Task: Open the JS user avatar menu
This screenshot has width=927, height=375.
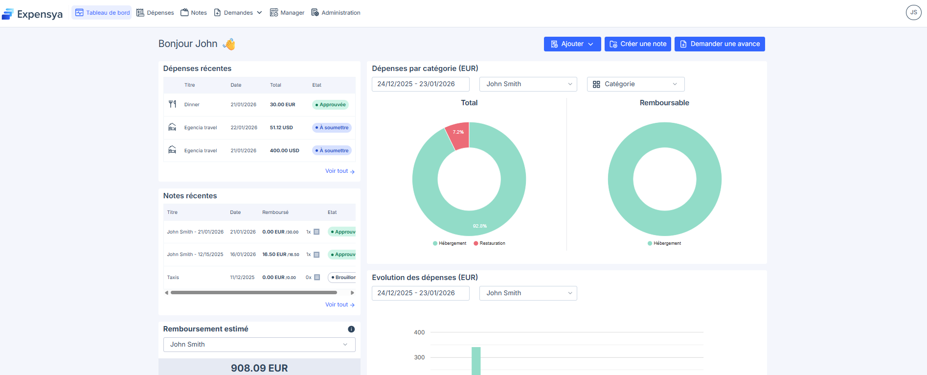Action: click(913, 13)
